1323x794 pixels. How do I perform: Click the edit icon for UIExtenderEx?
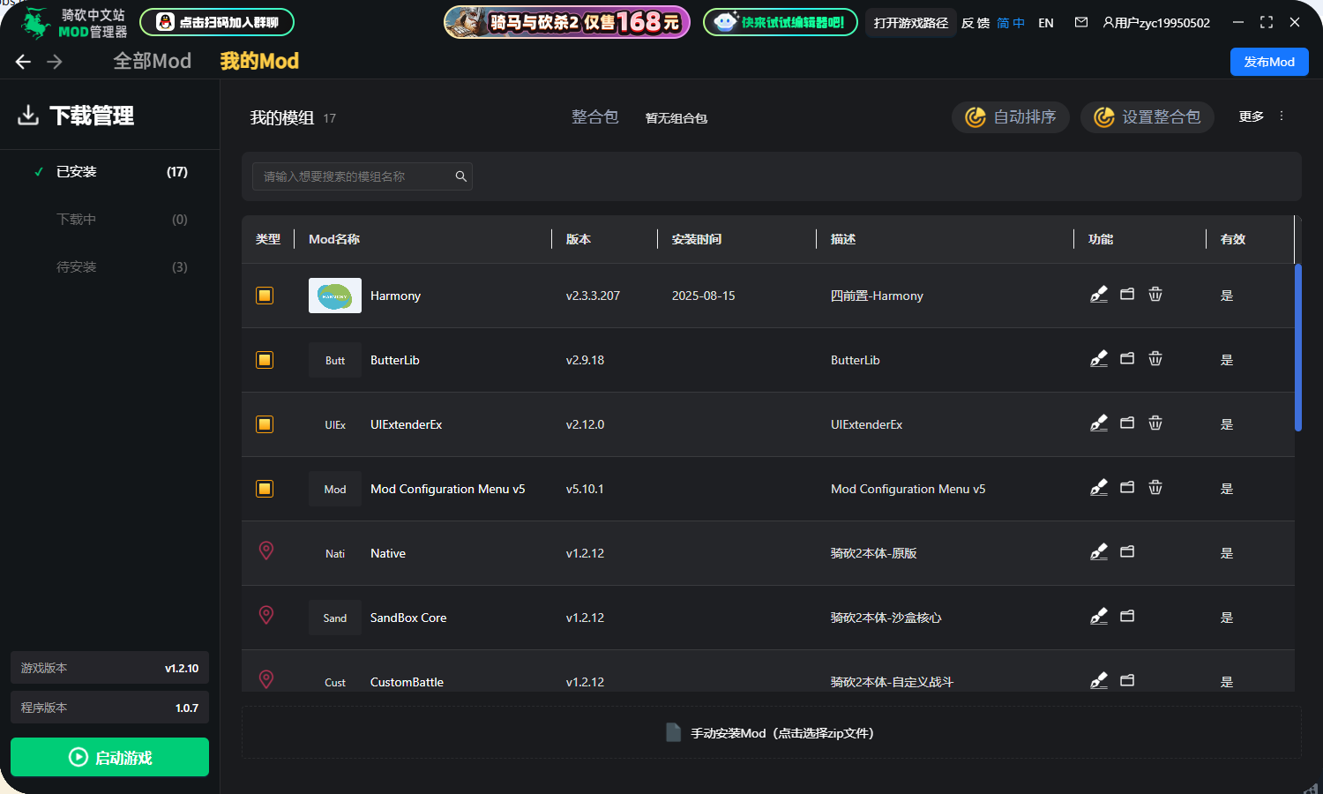1099,423
